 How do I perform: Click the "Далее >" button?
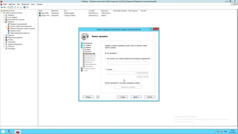pos(136,97)
